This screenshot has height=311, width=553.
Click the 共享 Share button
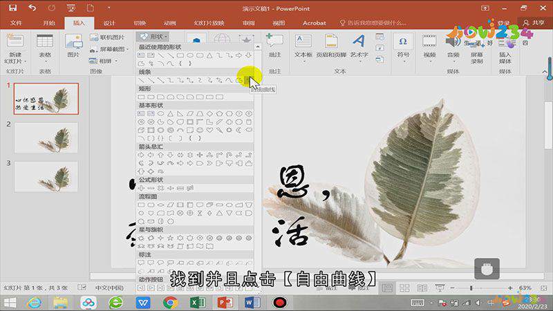(534, 23)
